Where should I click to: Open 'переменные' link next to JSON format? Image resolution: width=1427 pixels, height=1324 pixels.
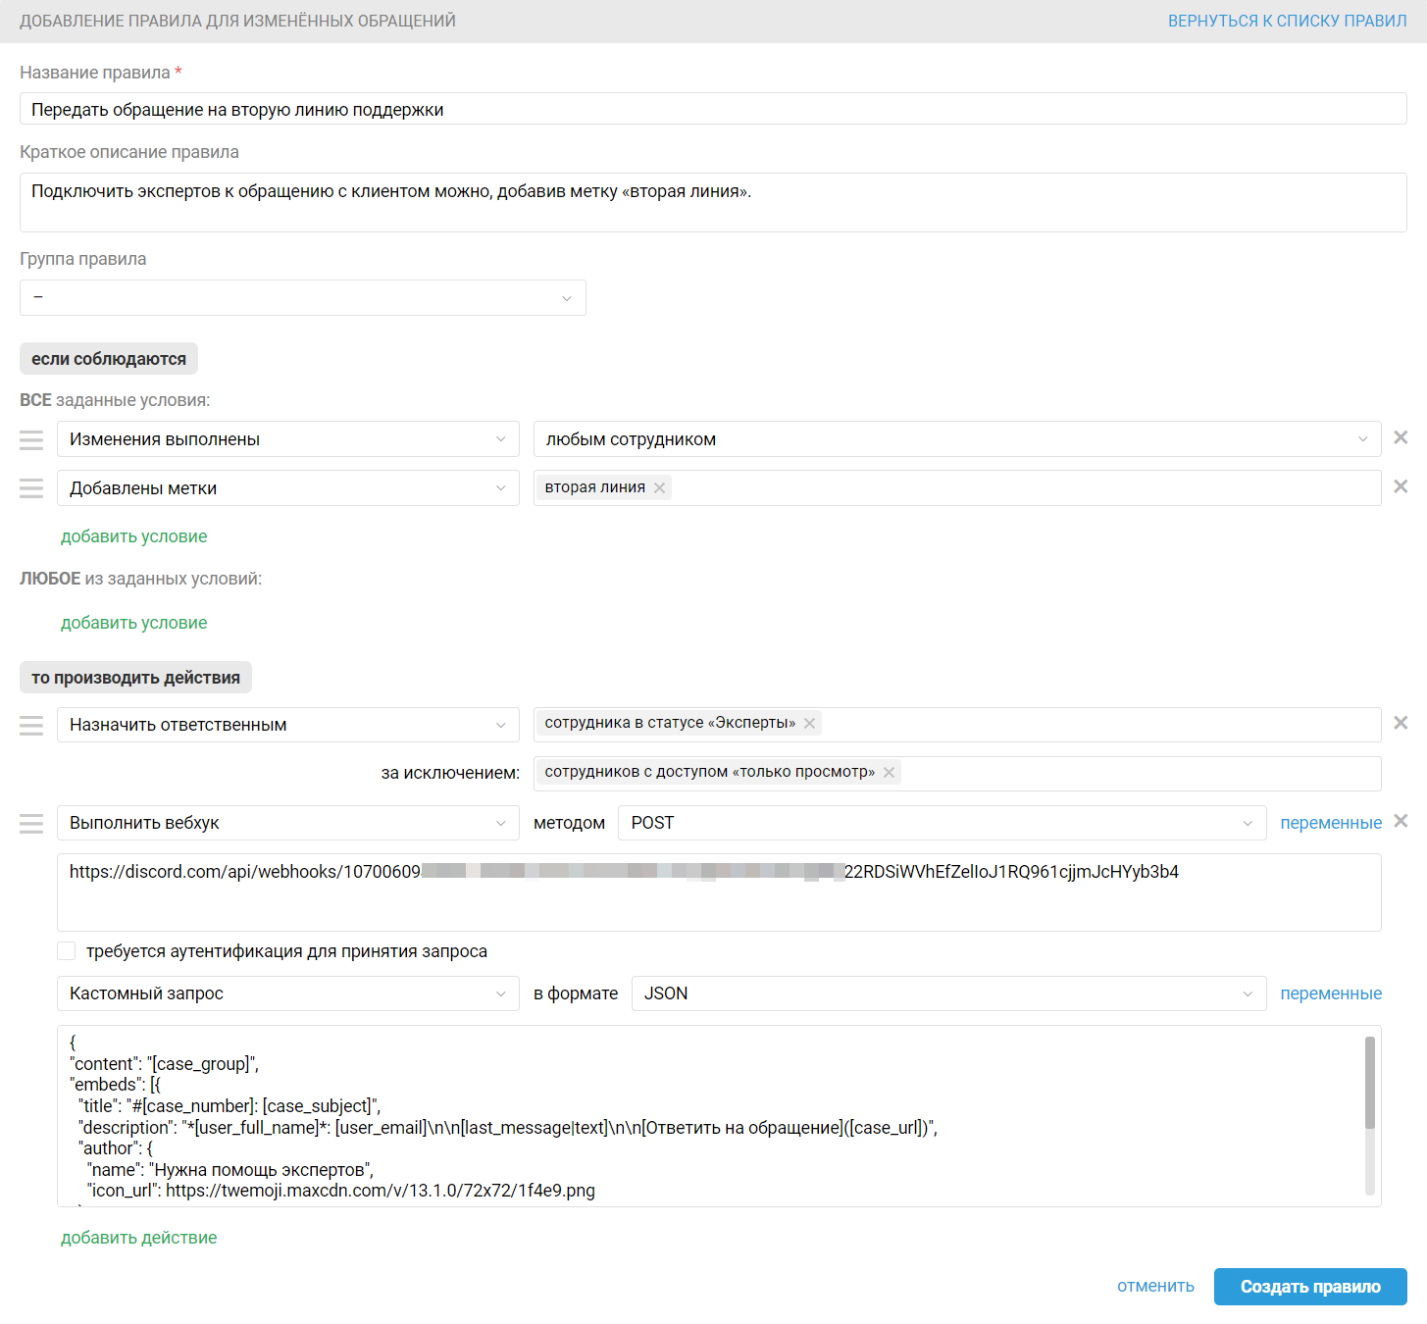[x=1331, y=993]
